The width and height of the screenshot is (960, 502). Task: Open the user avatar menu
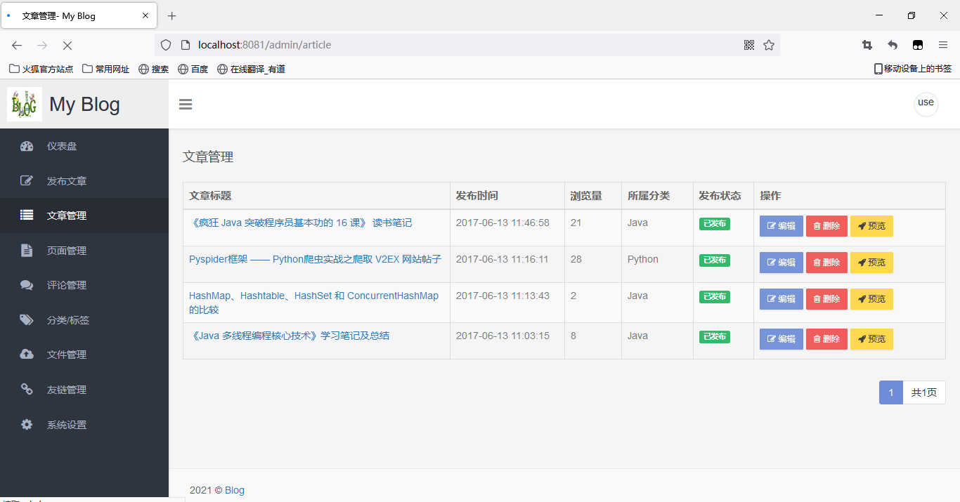coord(926,104)
